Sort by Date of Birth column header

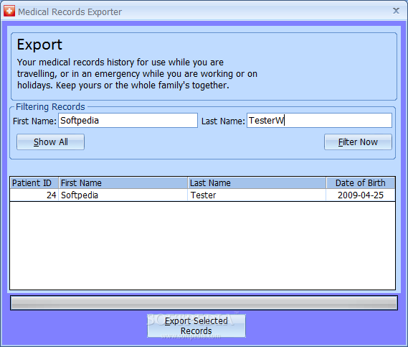tap(361, 182)
